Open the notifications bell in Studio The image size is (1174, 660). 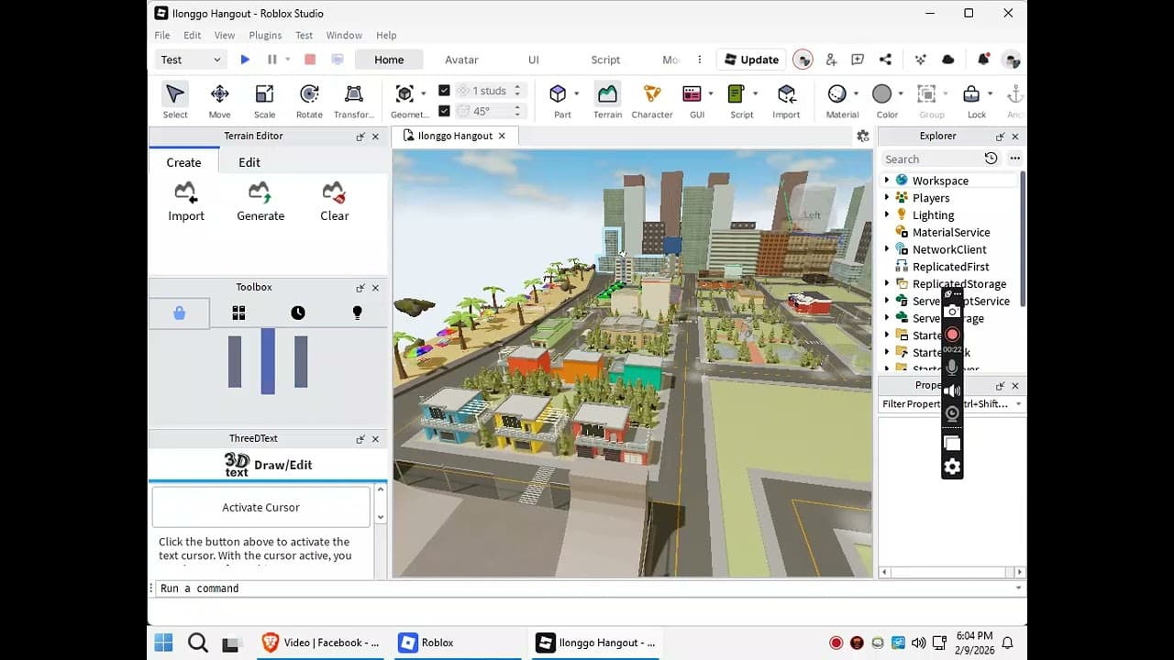point(983,60)
